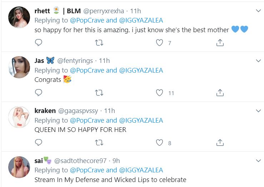Share rhett's tweet
The width and height of the screenshot is (264, 187).
click(x=220, y=43)
